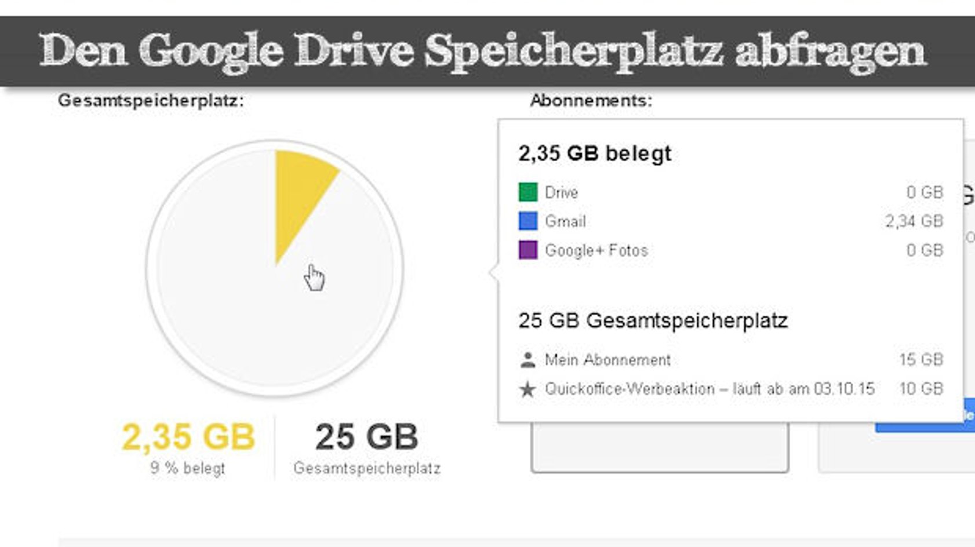Click the 2,35 GB belegt heading

pyautogui.click(x=595, y=154)
